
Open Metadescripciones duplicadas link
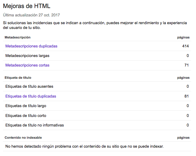31,46
